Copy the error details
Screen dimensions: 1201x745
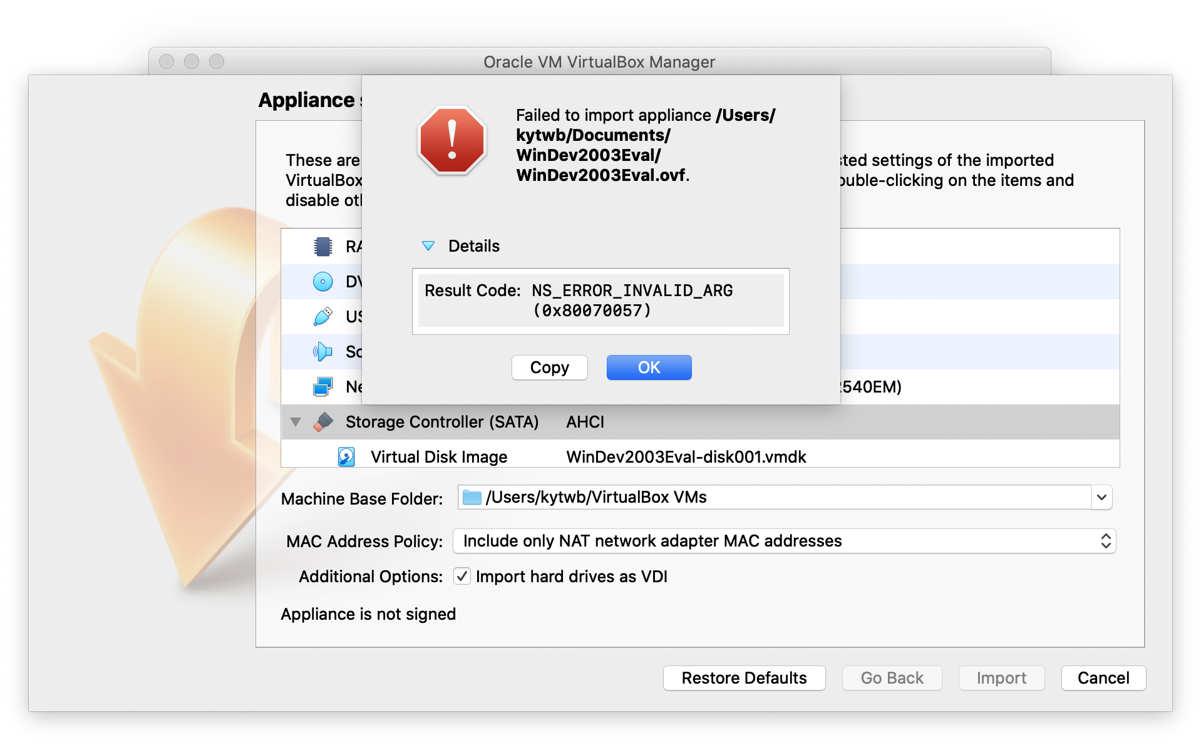[x=550, y=367]
